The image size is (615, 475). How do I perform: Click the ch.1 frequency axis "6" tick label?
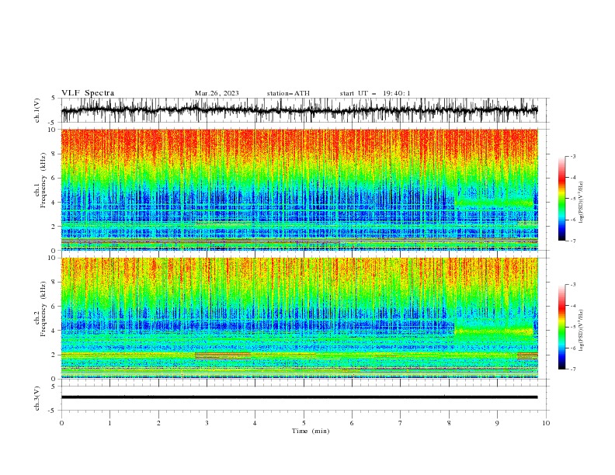tap(54, 178)
